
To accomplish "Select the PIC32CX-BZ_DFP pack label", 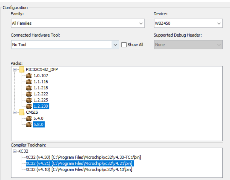I will pos(42,69).
